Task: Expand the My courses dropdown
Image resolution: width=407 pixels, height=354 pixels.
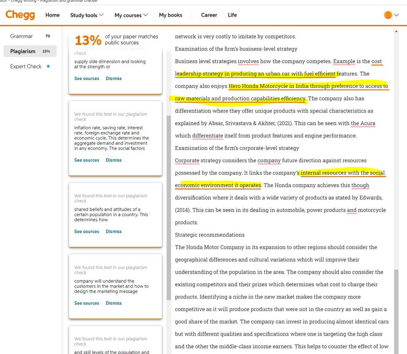Action: point(131,15)
